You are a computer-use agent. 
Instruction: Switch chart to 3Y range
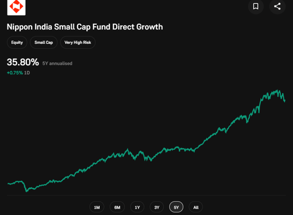coord(157,207)
